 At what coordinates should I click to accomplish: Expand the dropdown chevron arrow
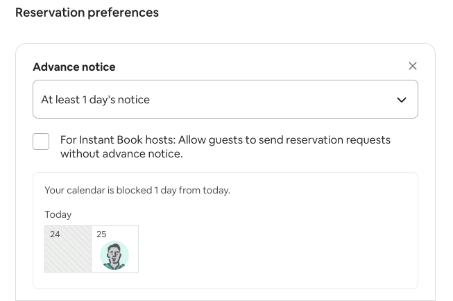tap(401, 100)
